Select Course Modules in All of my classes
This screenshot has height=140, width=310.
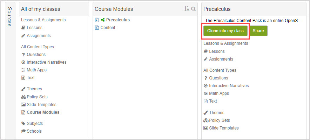coord(43,112)
